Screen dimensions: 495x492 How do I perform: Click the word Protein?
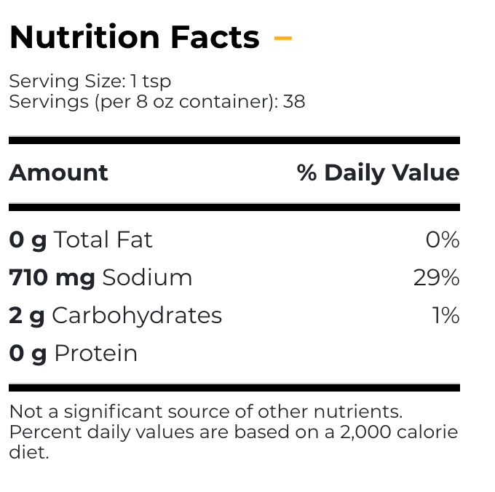click(x=96, y=353)
